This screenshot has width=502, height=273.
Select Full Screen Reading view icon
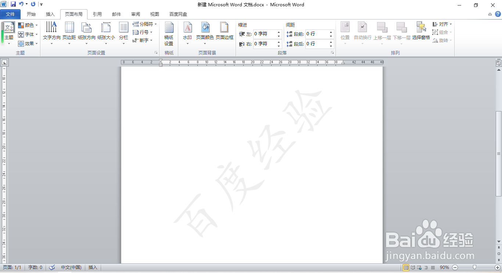(x=413, y=267)
